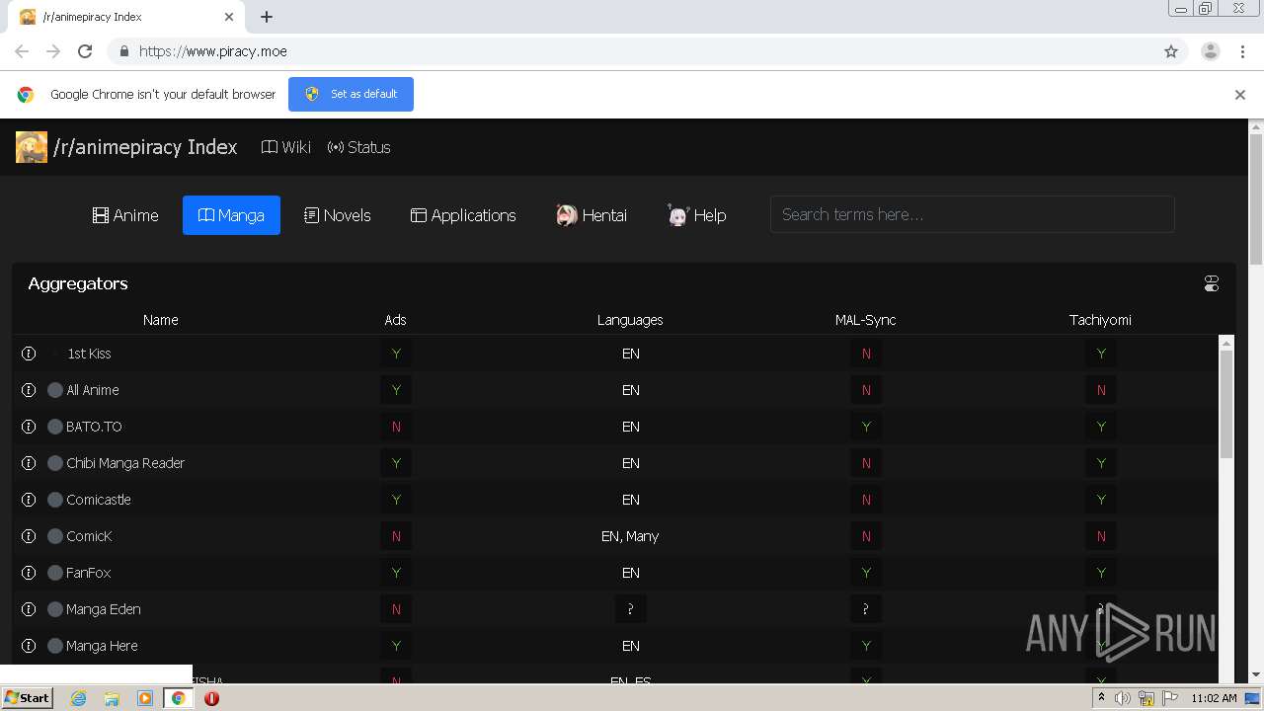Toggle column settings icon in Aggregators header
This screenshot has width=1264, height=711.
pos(1212,283)
